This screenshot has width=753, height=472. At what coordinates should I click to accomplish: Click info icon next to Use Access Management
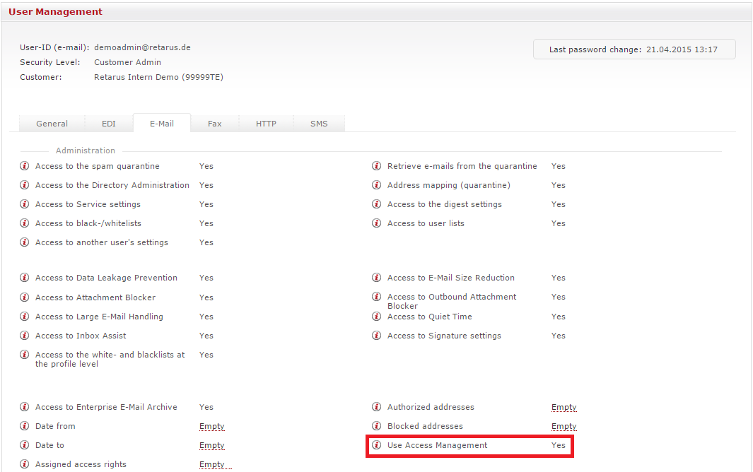click(377, 445)
